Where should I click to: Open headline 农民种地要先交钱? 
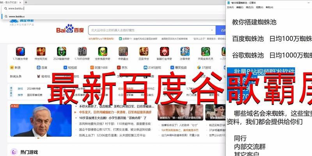pos(115,124)
